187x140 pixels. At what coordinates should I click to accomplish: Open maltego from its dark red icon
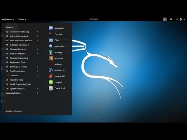[x=51, y=64]
